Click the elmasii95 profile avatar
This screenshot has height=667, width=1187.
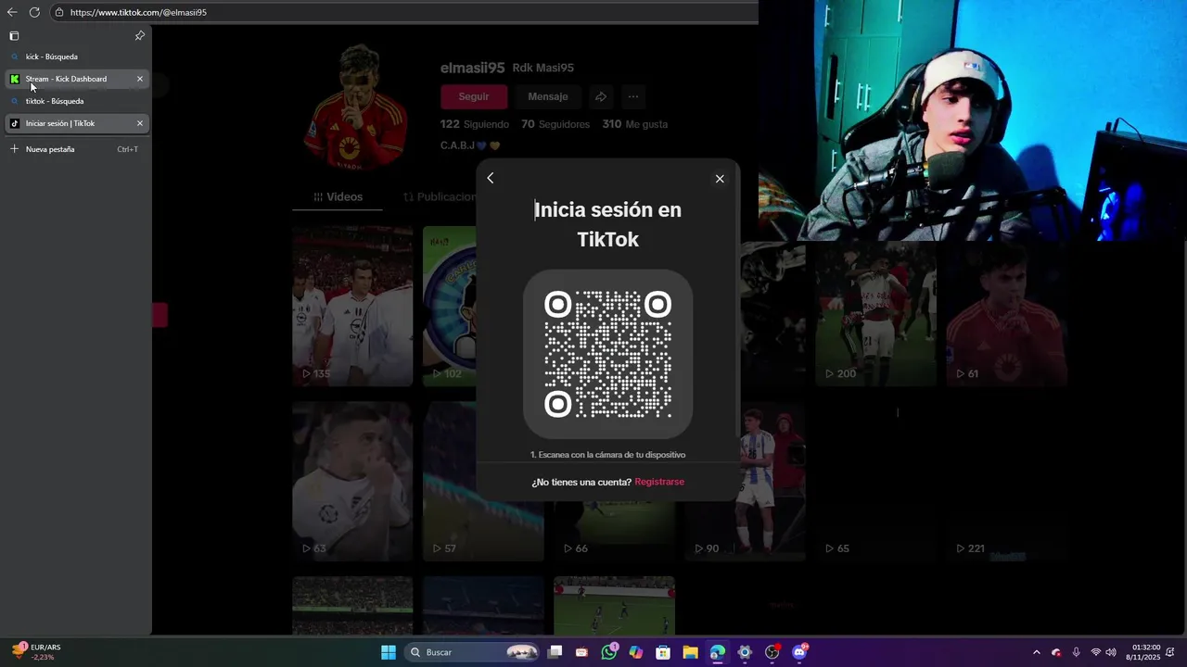pyautogui.click(x=356, y=107)
